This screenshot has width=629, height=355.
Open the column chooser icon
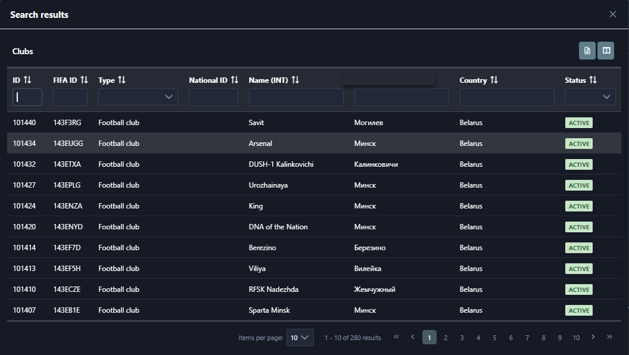pos(606,51)
